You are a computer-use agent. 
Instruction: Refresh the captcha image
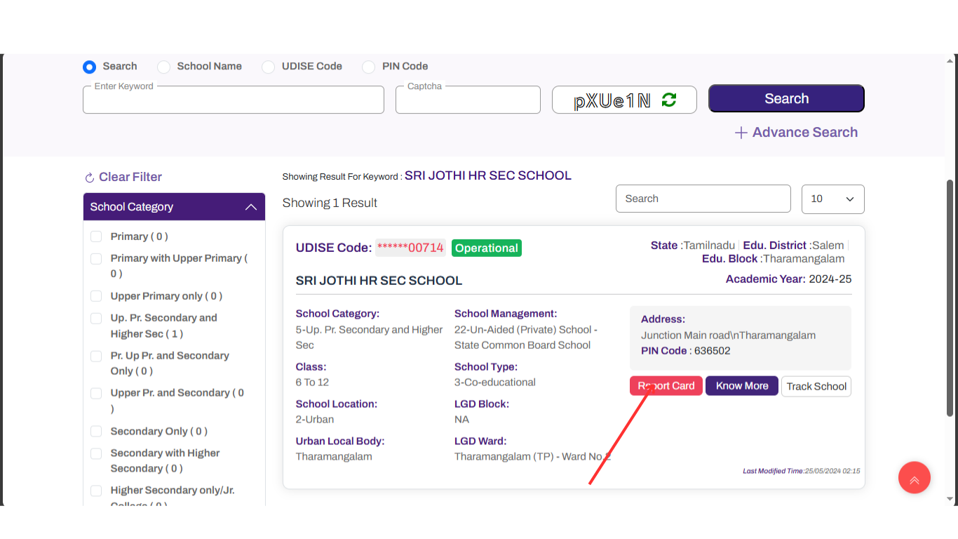[669, 99]
